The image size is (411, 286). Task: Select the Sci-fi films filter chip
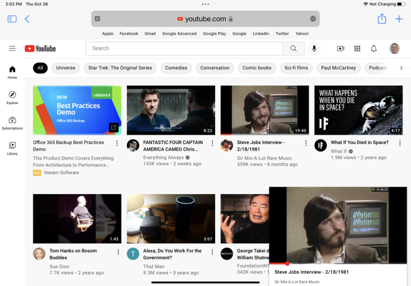tap(296, 68)
